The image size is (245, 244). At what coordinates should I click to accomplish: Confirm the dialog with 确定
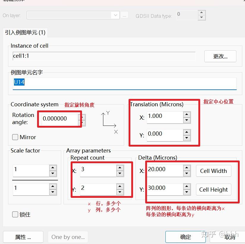pos(185,237)
